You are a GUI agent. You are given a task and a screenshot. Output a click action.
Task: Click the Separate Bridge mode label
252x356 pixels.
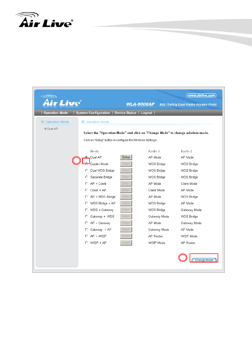101,177
